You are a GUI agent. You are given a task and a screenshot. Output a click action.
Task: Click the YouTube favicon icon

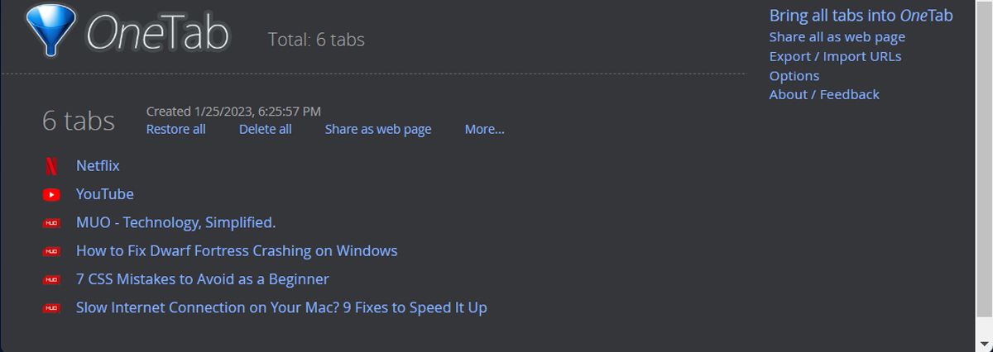coord(51,195)
